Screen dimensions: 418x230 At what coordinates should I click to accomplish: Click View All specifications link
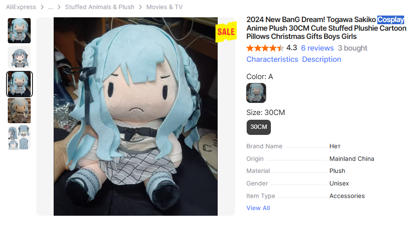(258, 208)
